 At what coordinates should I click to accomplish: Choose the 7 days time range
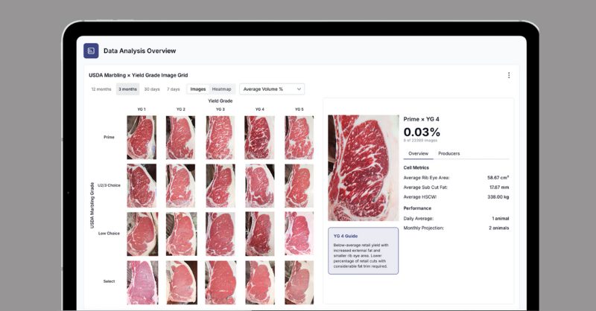(174, 89)
